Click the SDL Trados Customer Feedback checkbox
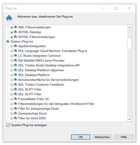The image size is (140, 145). 12,85
